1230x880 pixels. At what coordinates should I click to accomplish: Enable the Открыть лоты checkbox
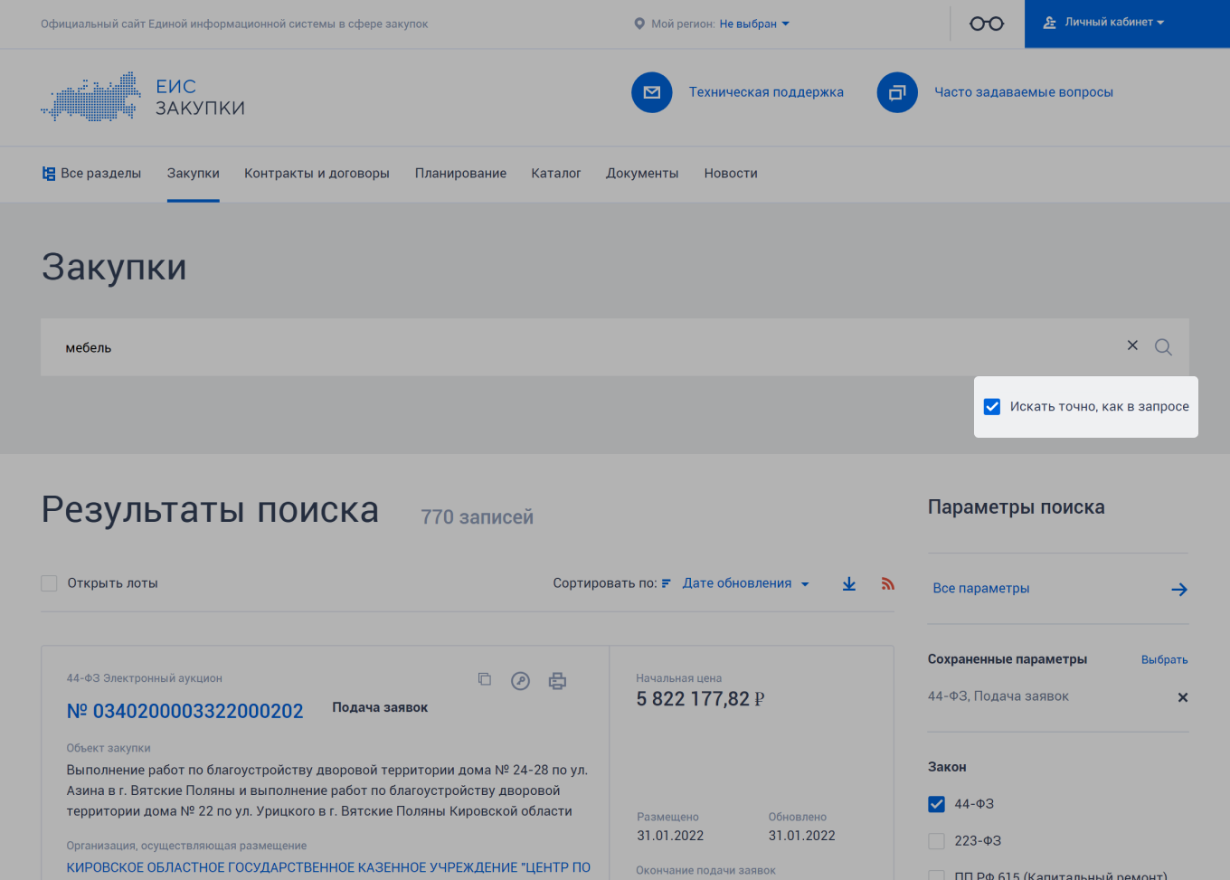click(x=49, y=583)
